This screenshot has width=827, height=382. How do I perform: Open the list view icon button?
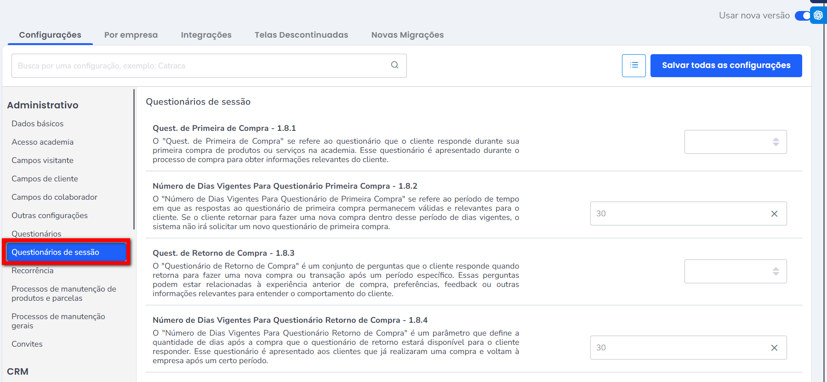click(x=633, y=66)
